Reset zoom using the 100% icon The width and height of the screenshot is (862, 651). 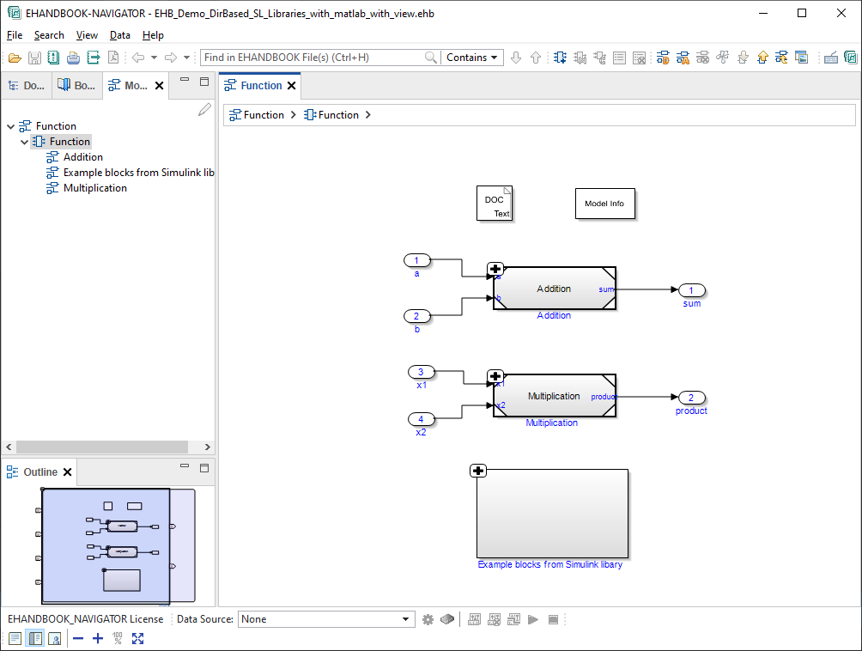[116, 638]
